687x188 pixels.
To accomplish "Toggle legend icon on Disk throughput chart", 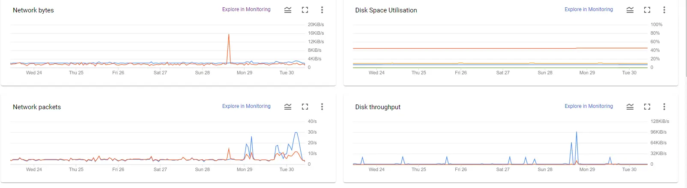I will (x=630, y=107).
